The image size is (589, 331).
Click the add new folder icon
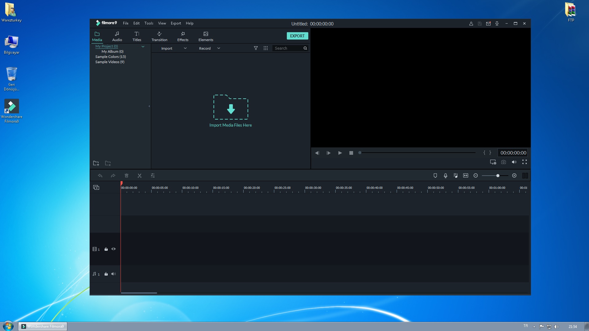point(96,163)
